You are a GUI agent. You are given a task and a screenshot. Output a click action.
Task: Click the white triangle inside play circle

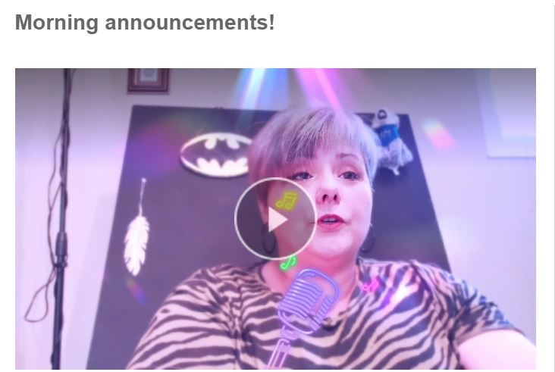click(277, 220)
